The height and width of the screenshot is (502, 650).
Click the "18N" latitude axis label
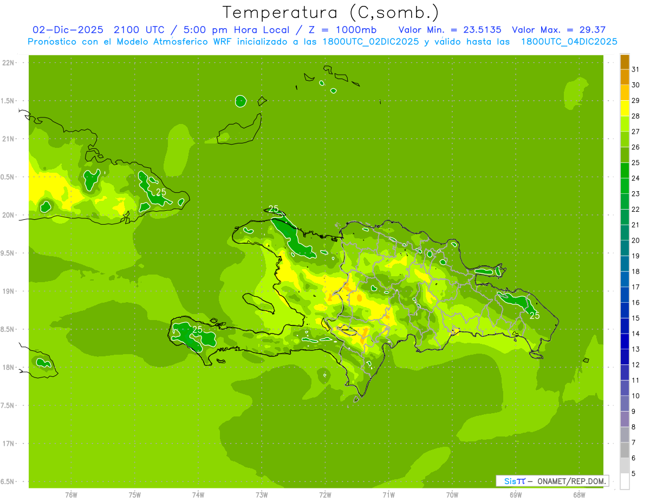tap(9, 368)
